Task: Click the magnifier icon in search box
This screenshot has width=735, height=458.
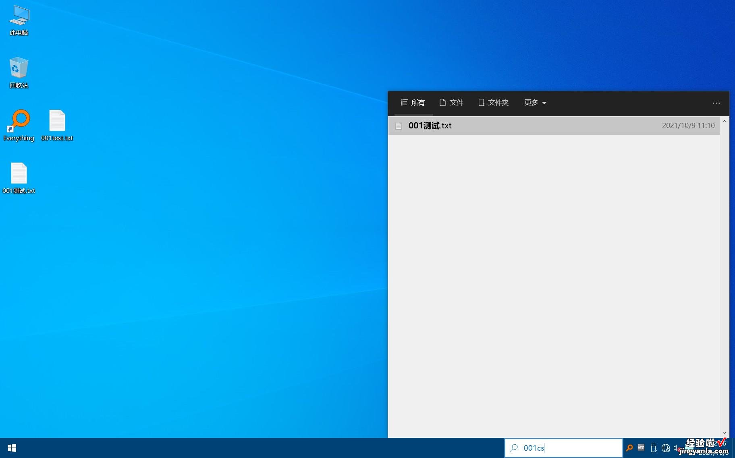Action: [514, 448]
